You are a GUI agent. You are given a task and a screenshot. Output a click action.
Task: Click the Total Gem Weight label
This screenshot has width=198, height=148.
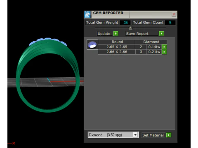[x=102, y=23]
